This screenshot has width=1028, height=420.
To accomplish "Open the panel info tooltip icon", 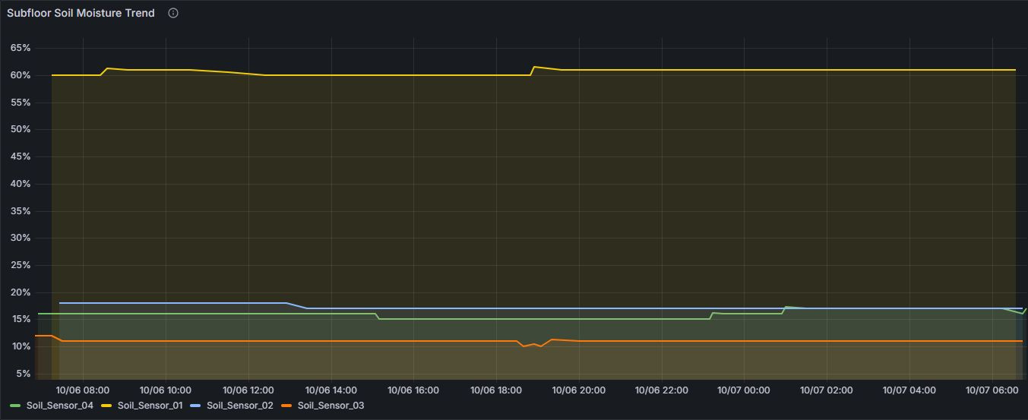I will pos(173,13).
